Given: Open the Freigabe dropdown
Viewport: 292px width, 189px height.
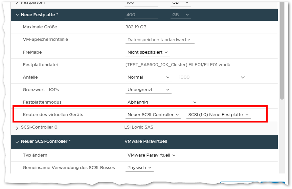Looking at the screenshot, I should click(x=147, y=52).
